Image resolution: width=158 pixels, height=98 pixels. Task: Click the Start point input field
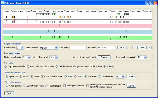click(78, 48)
